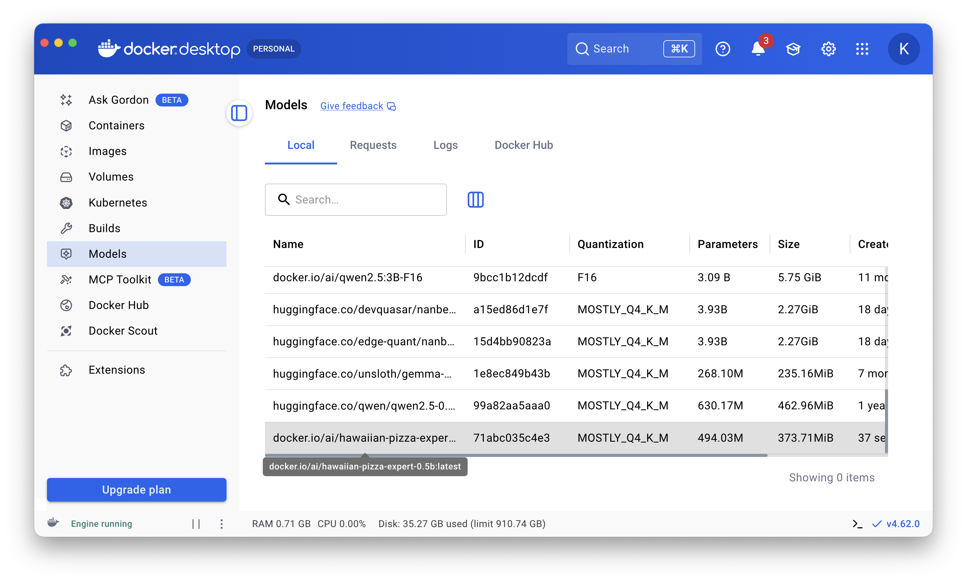The image size is (967, 582).
Task: Open the apps grid icon
Action: (862, 49)
